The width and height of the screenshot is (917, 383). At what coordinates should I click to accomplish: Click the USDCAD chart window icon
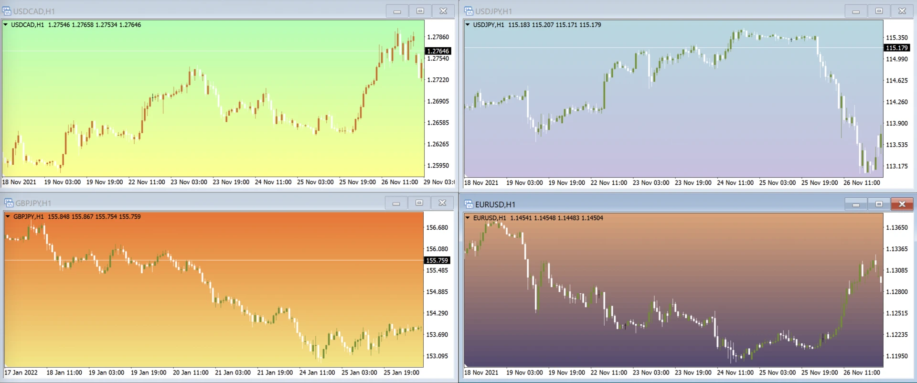coord(7,11)
